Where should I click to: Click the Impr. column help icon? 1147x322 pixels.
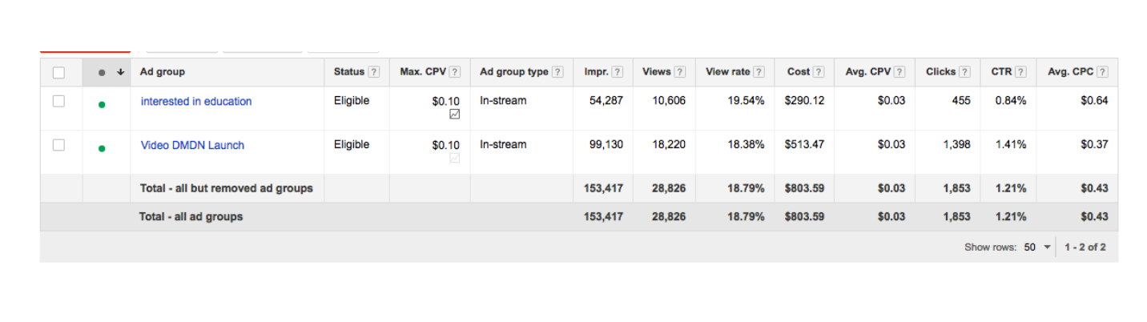click(x=618, y=72)
